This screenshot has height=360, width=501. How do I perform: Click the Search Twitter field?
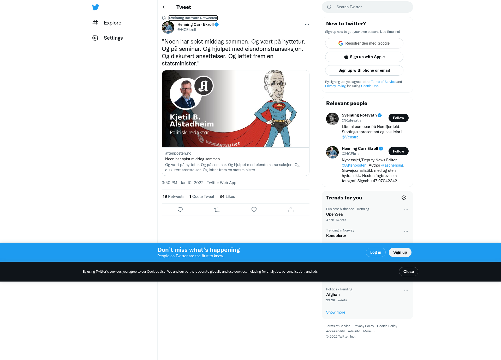tap(367, 7)
